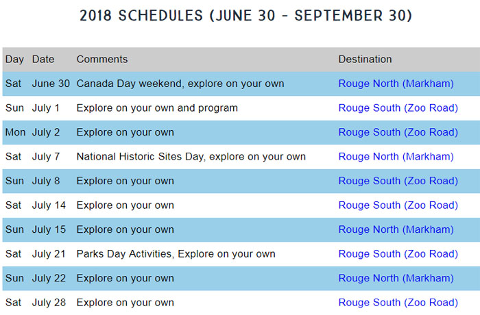The width and height of the screenshot is (480, 315).
Task: Open Rouge South (Zoo Road) link for July 1
Action: (398, 108)
